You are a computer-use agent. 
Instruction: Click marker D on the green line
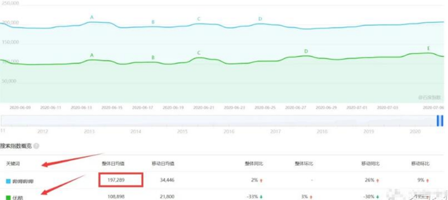306,52
